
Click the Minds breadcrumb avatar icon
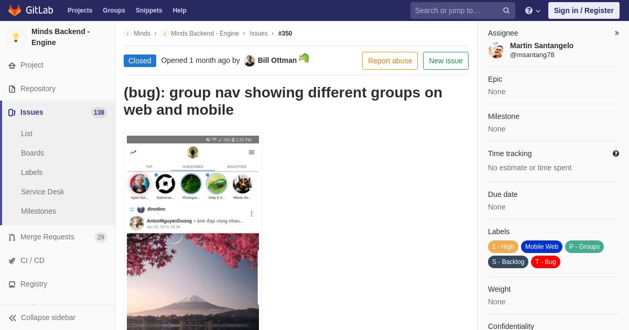(x=127, y=34)
